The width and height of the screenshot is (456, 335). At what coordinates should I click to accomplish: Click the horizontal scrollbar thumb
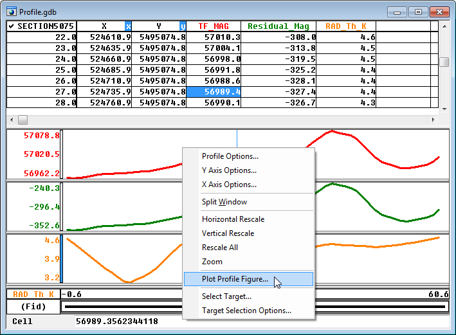click(x=23, y=120)
